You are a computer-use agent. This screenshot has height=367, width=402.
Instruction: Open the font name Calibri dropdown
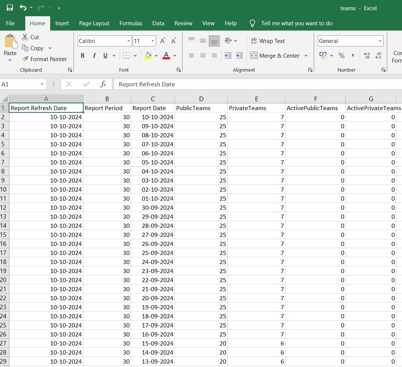coord(129,41)
